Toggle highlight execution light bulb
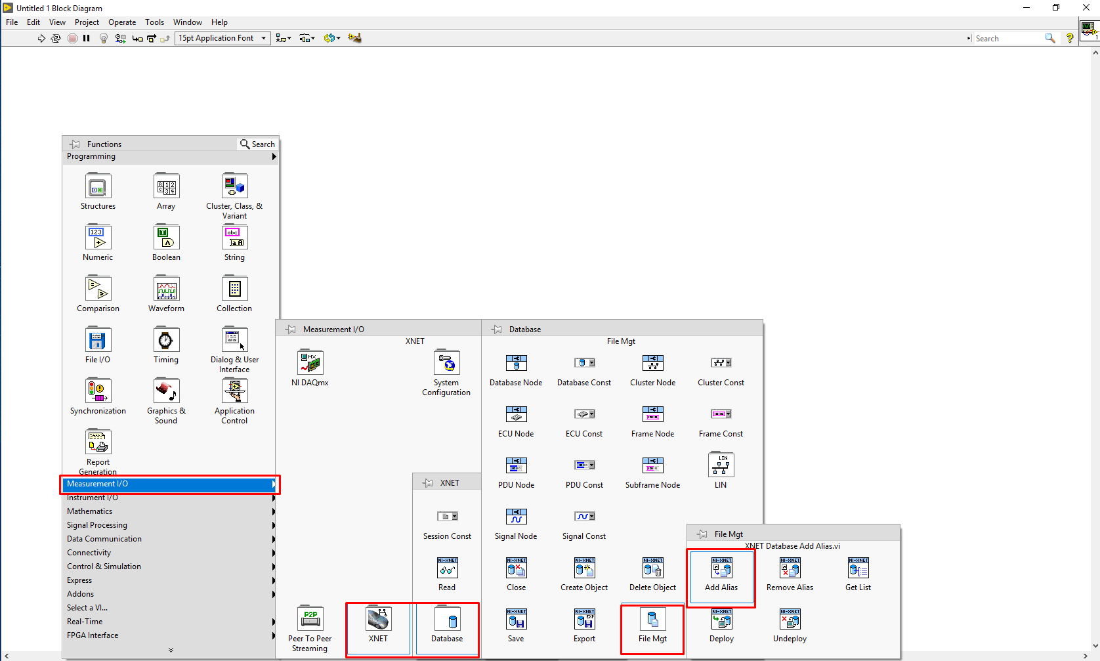Image resolution: width=1100 pixels, height=661 pixels. [x=103, y=38]
